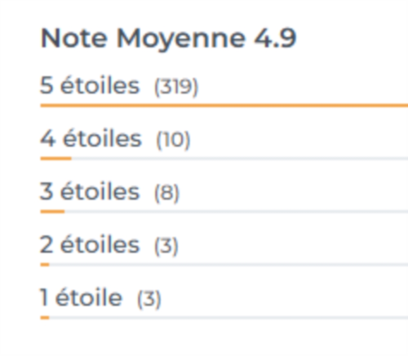The width and height of the screenshot is (408, 356).
Task: Click gray track of 1 étoile bar
Action: pyautogui.click(x=228, y=317)
